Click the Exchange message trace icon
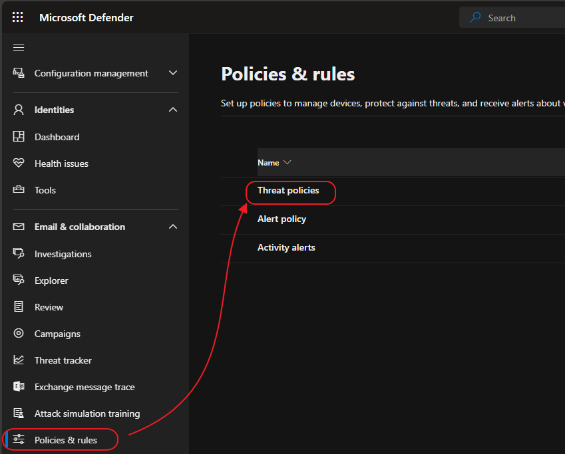565x454 pixels. [x=19, y=387]
